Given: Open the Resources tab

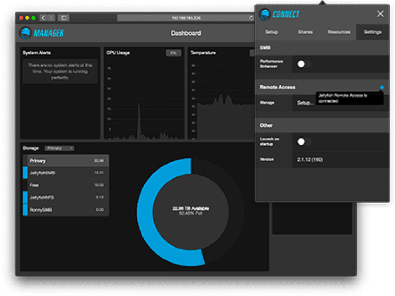Looking at the screenshot, I should pos(339,32).
